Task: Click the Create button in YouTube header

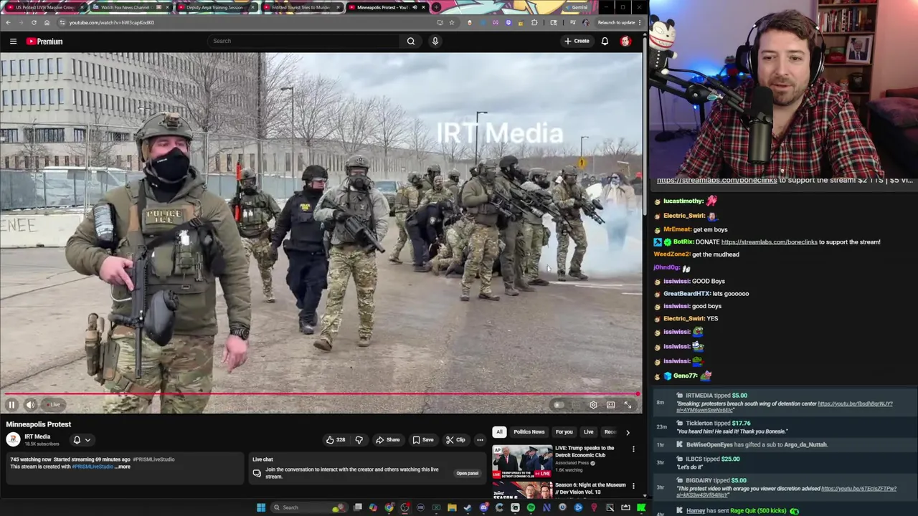Action: (x=577, y=41)
